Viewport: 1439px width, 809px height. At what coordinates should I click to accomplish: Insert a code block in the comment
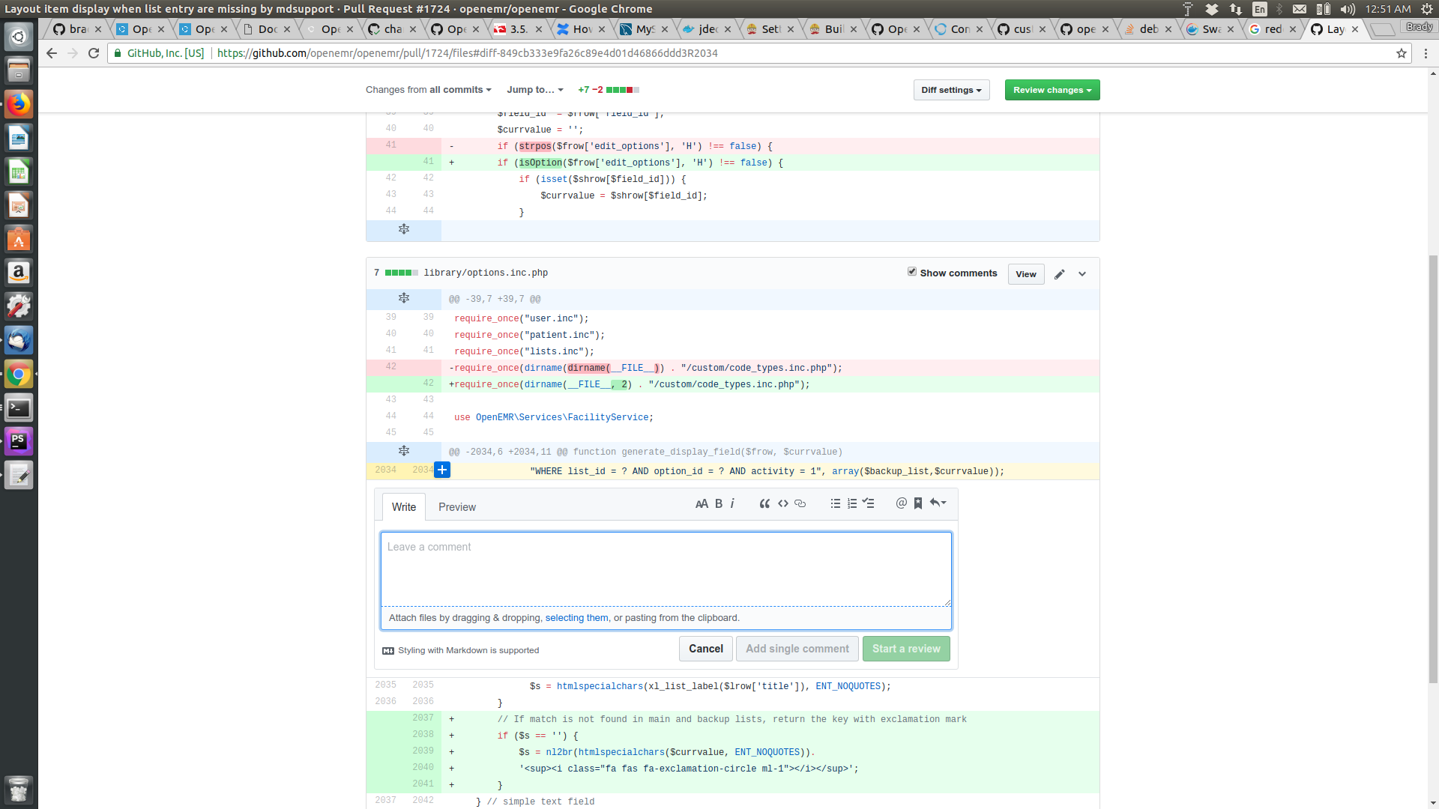pyautogui.click(x=782, y=503)
